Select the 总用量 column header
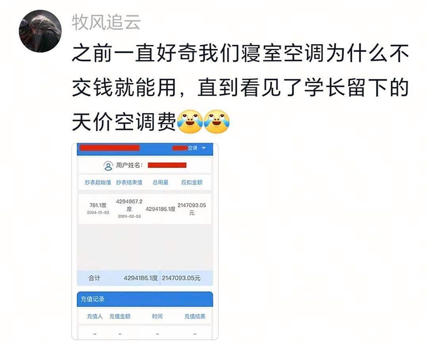Screen dimensions: 428x343 coord(161,183)
